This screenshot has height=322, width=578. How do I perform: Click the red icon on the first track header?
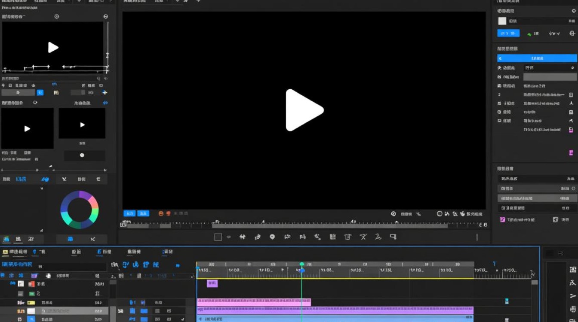pyautogui.click(x=31, y=284)
